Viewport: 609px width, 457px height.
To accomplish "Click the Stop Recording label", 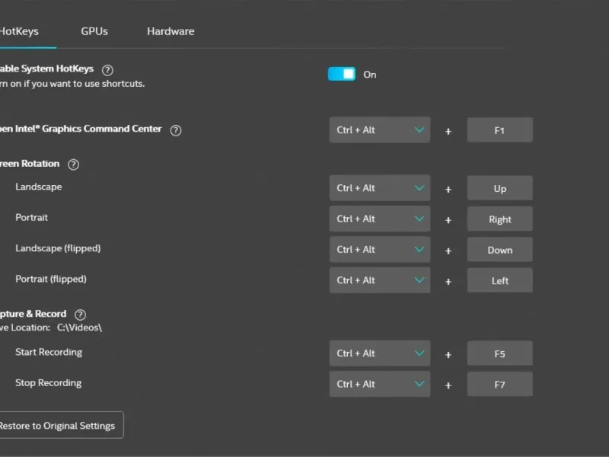I will [48, 383].
